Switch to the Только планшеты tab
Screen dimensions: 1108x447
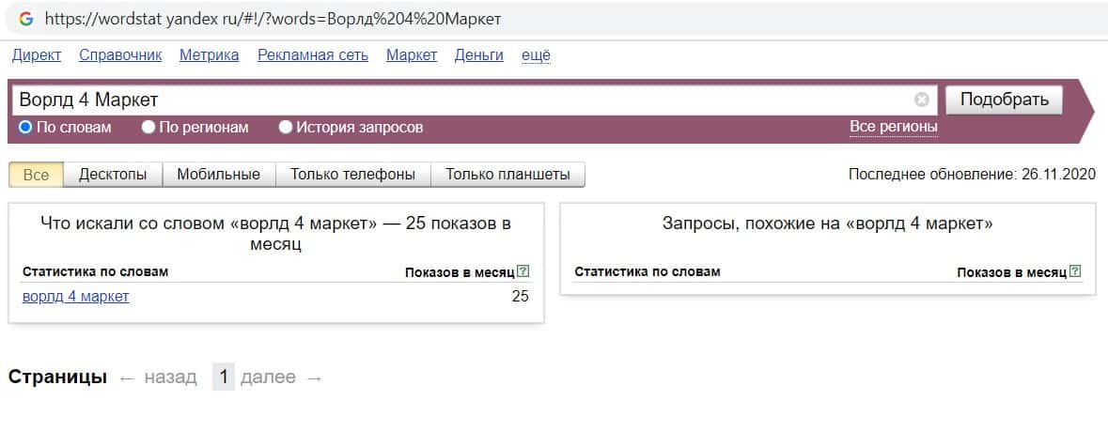click(507, 175)
